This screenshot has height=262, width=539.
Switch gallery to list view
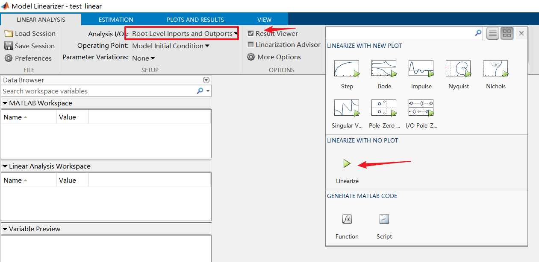(x=493, y=33)
